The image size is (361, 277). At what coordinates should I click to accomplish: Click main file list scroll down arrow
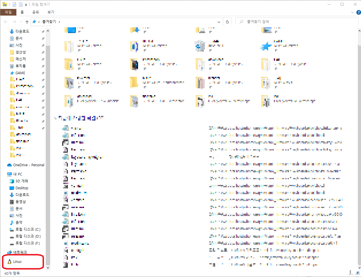pos(359,268)
